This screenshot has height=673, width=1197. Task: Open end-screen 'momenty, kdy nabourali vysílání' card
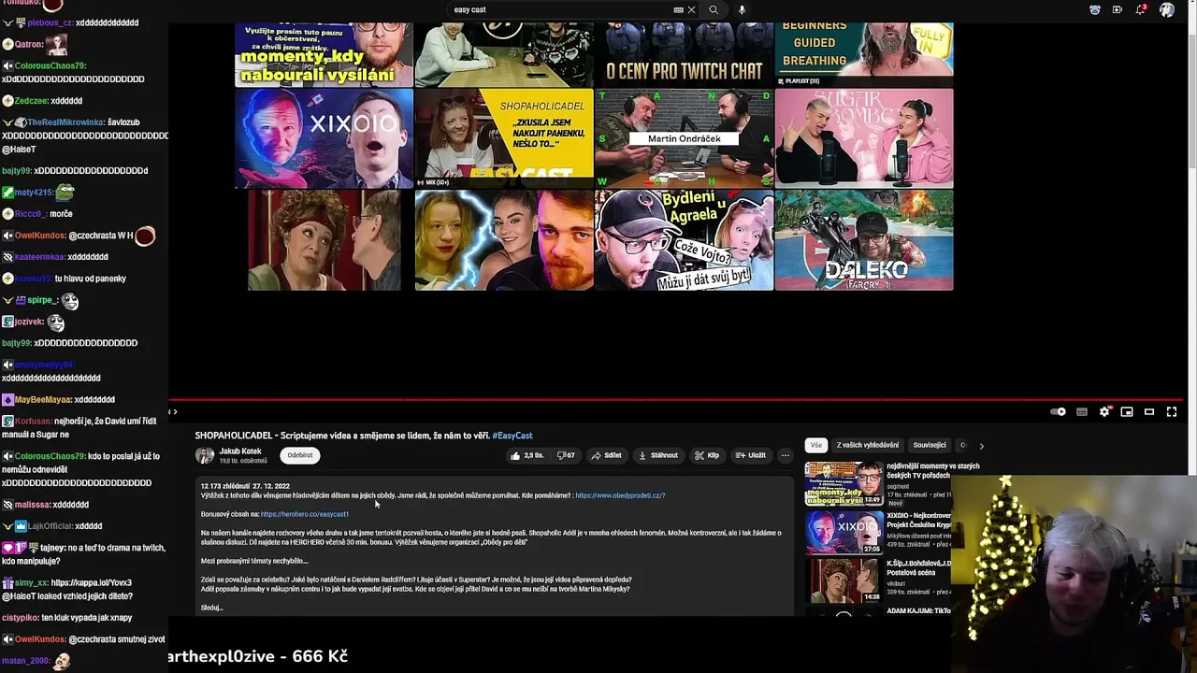pyautogui.click(x=324, y=55)
